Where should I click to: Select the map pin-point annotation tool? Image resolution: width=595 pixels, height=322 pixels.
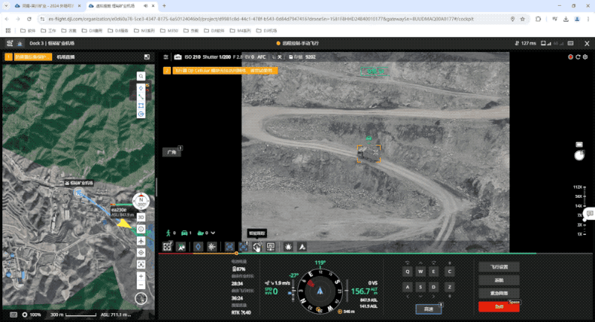(141, 88)
